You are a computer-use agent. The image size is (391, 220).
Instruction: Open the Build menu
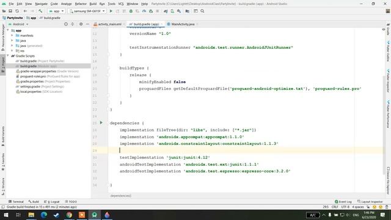pyautogui.click(x=93, y=4)
